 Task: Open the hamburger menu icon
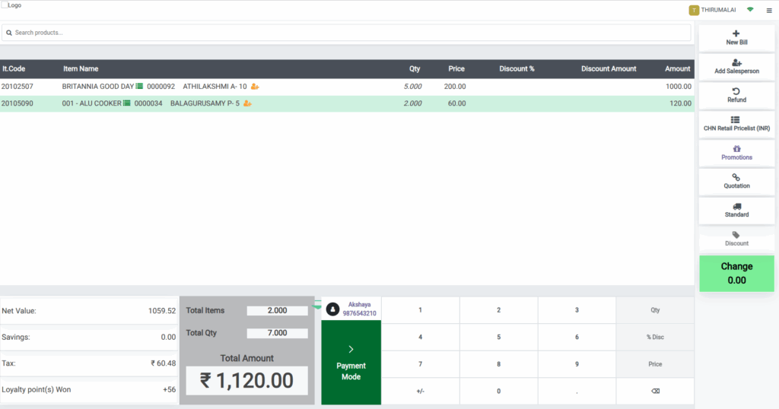769,11
